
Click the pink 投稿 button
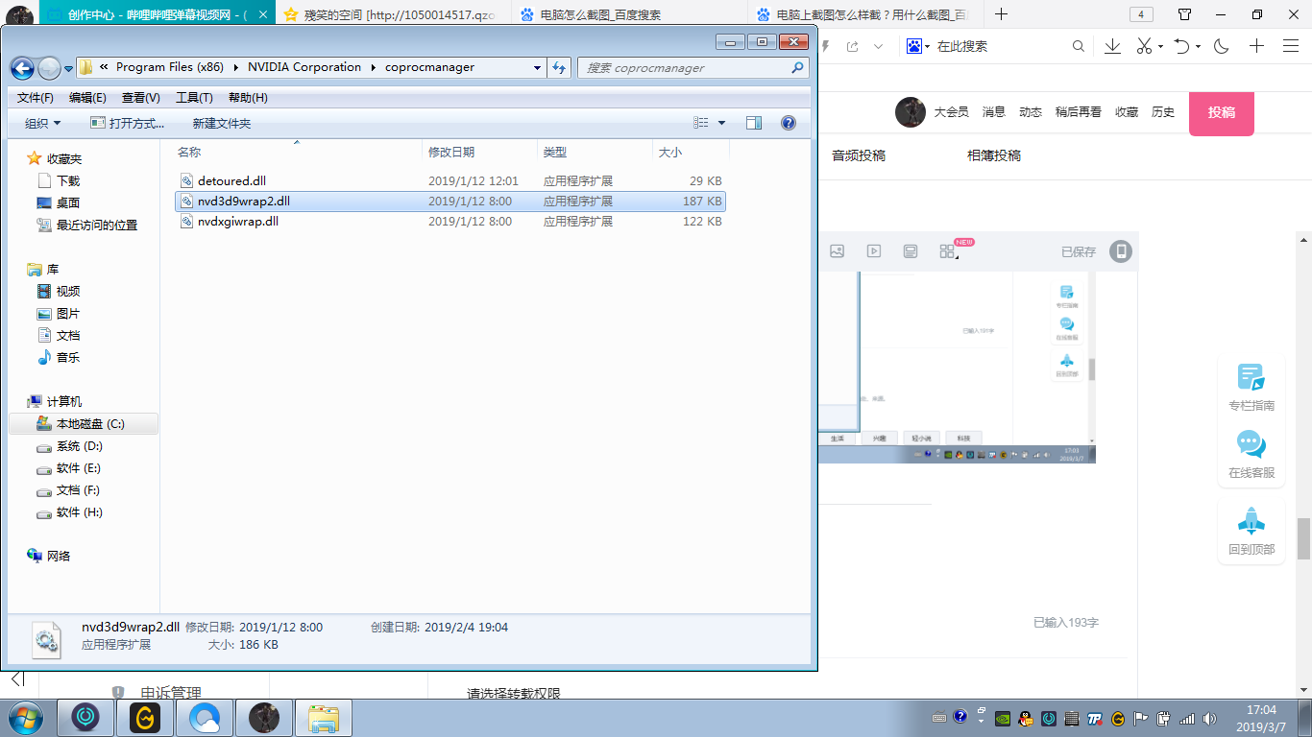tap(1222, 113)
